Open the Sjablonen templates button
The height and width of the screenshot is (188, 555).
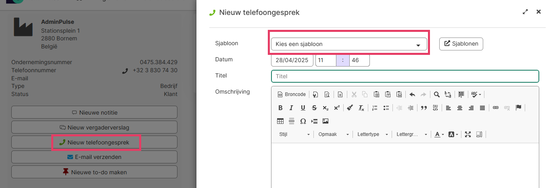461,44
